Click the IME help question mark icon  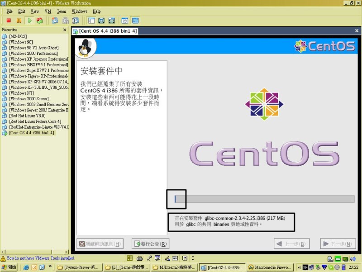point(185,258)
